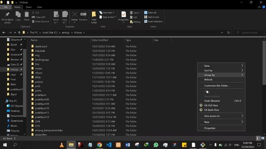Expand the Give access to submenu
The width and height of the screenshot is (266, 149).
(x=222, y=116)
